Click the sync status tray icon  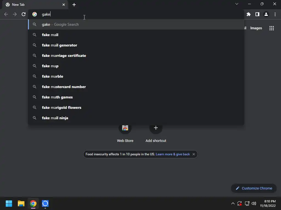pyautogui.click(x=240, y=203)
